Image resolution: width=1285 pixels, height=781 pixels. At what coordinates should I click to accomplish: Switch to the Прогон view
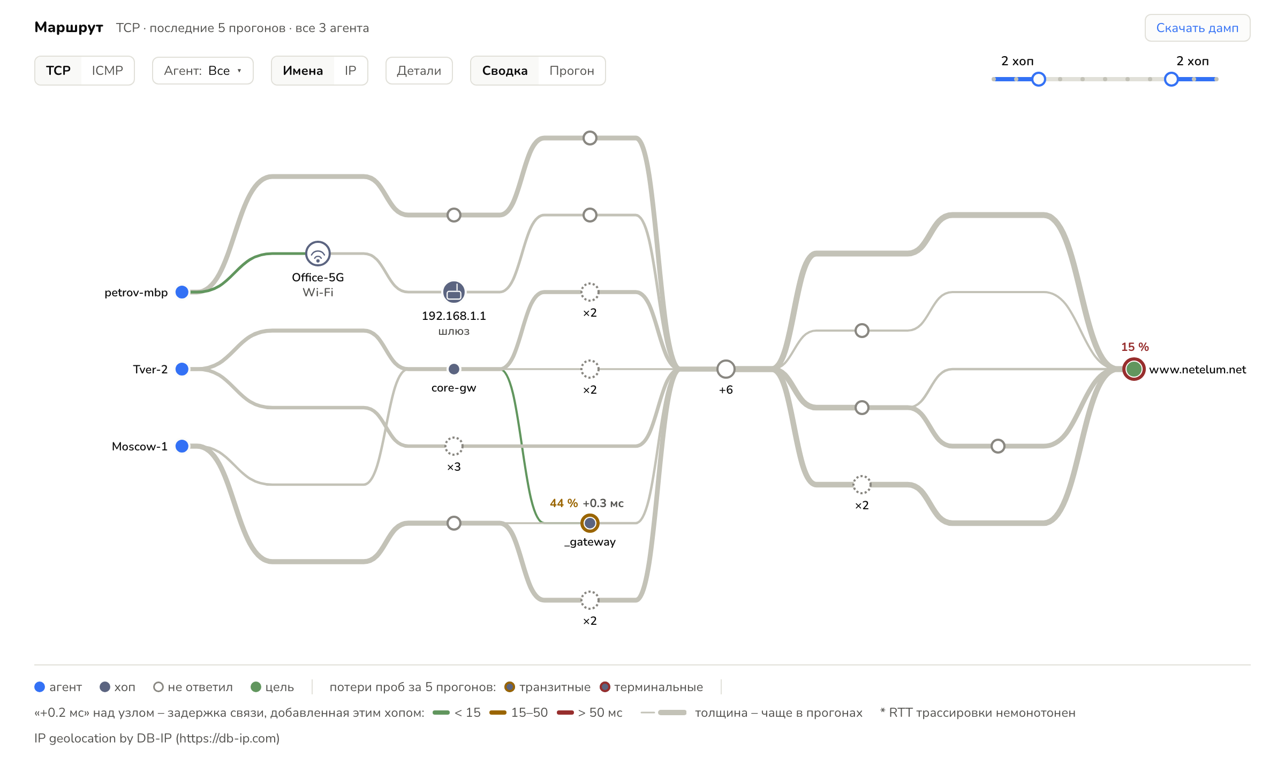coord(572,71)
